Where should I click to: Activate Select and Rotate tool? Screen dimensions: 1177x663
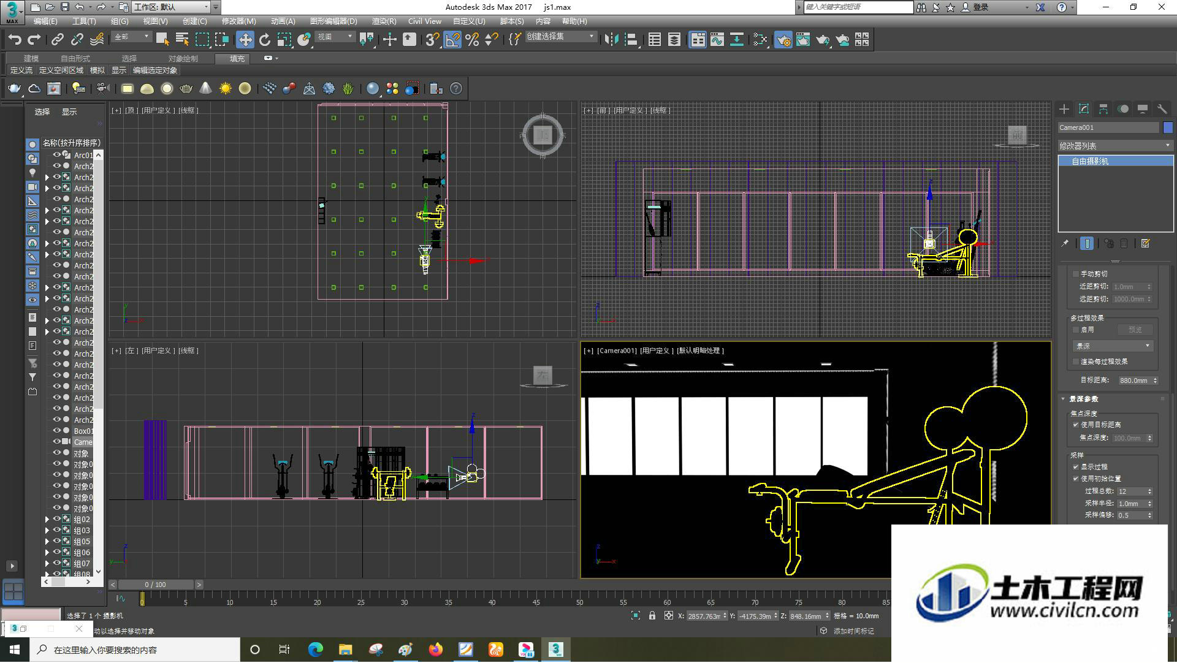point(265,40)
